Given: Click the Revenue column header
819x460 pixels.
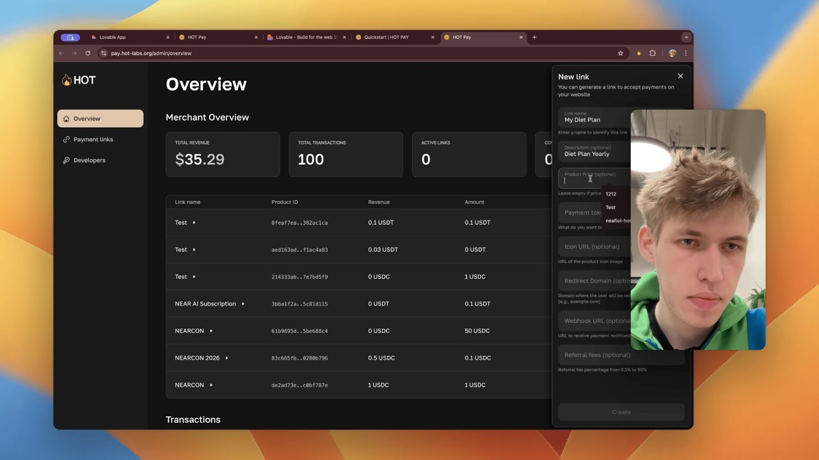Looking at the screenshot, I should point(379,202).
